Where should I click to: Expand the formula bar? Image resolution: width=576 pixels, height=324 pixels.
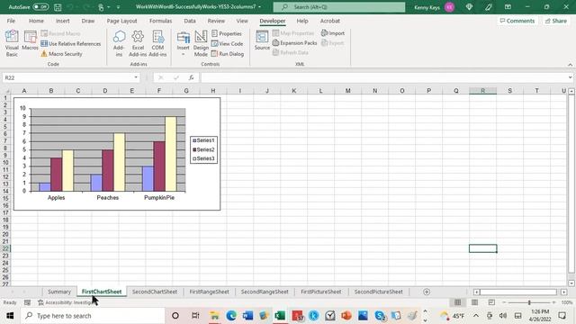tap(570, 77)
